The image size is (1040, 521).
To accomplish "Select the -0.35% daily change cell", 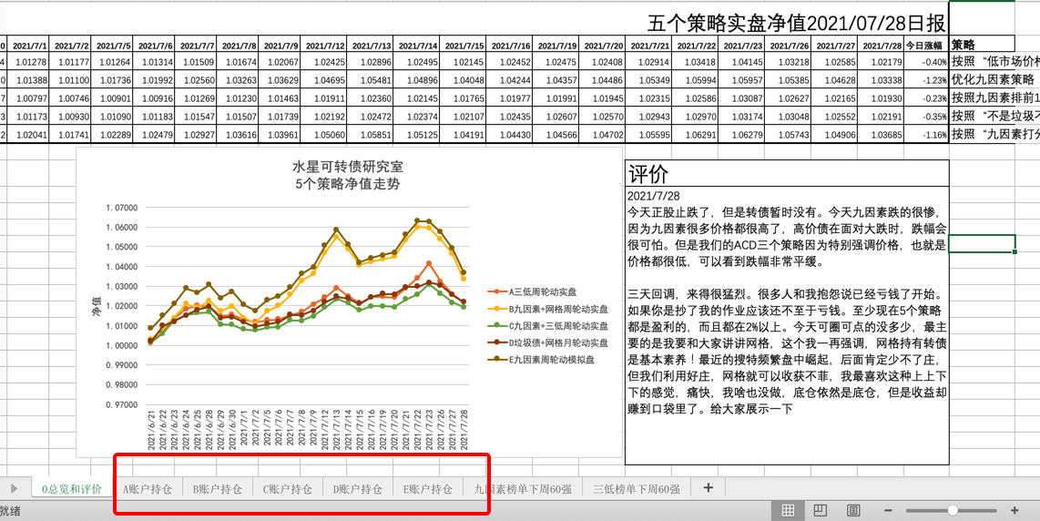I will [927, 116].
